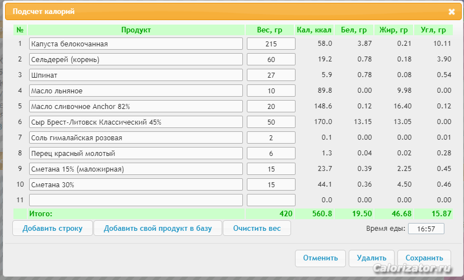Select the Сметана 30% product field

click(x=136, y=184)
